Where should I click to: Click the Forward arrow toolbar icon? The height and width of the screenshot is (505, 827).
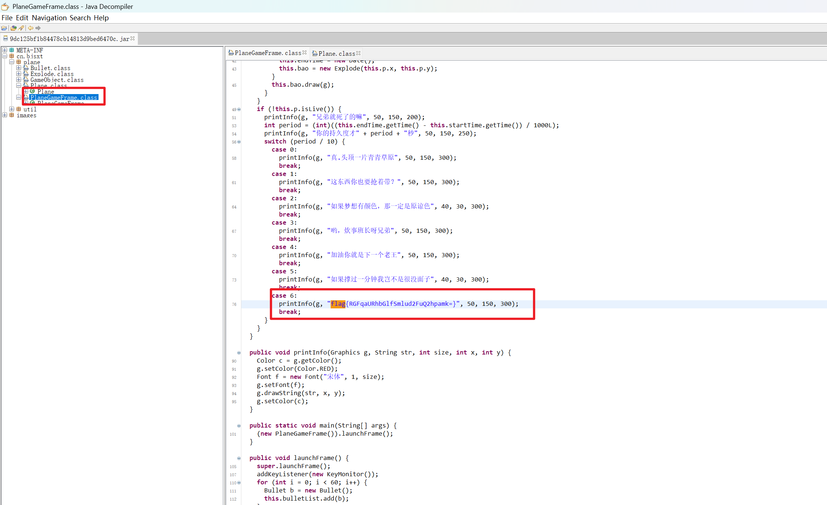(38, 28)
